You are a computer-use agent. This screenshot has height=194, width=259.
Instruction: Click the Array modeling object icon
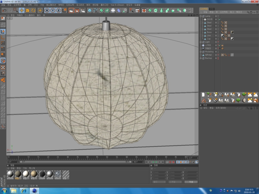point(107,11)
